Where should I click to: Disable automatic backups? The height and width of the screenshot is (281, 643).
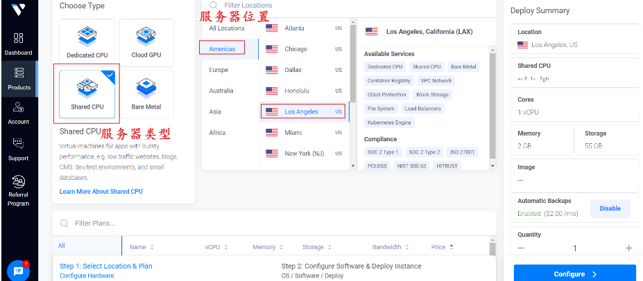pos(610,208)
